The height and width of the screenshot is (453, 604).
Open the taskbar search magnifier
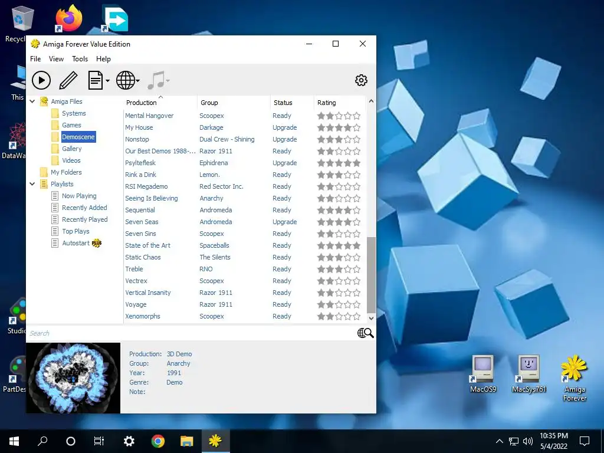(42, 441)
